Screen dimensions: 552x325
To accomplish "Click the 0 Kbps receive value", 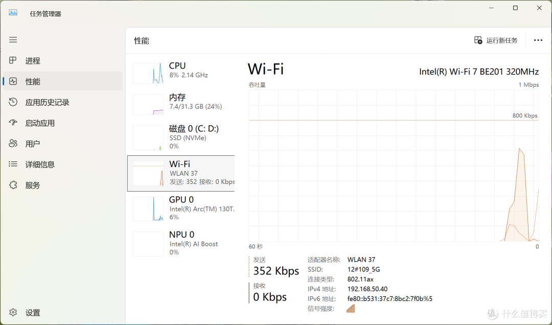I will (x=270, y=297).
